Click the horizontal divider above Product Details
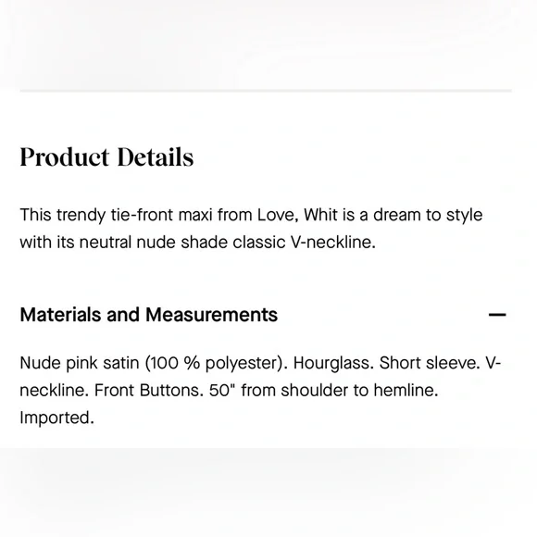This screenshot has height=537, width=537. click(x=266, y=91)
